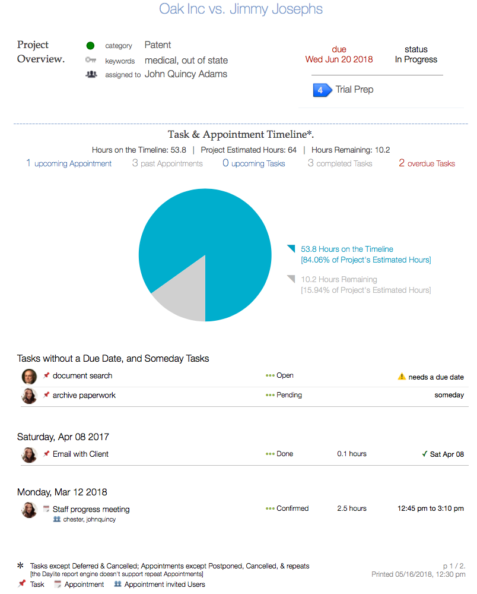Click the status dots before Confirmed
This screenshot has height=594, width=477.
270,508
